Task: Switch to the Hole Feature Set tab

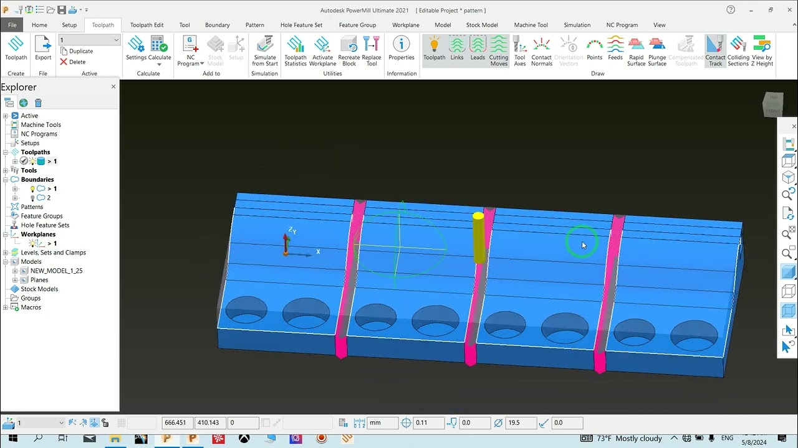Action: pos(301,25)
